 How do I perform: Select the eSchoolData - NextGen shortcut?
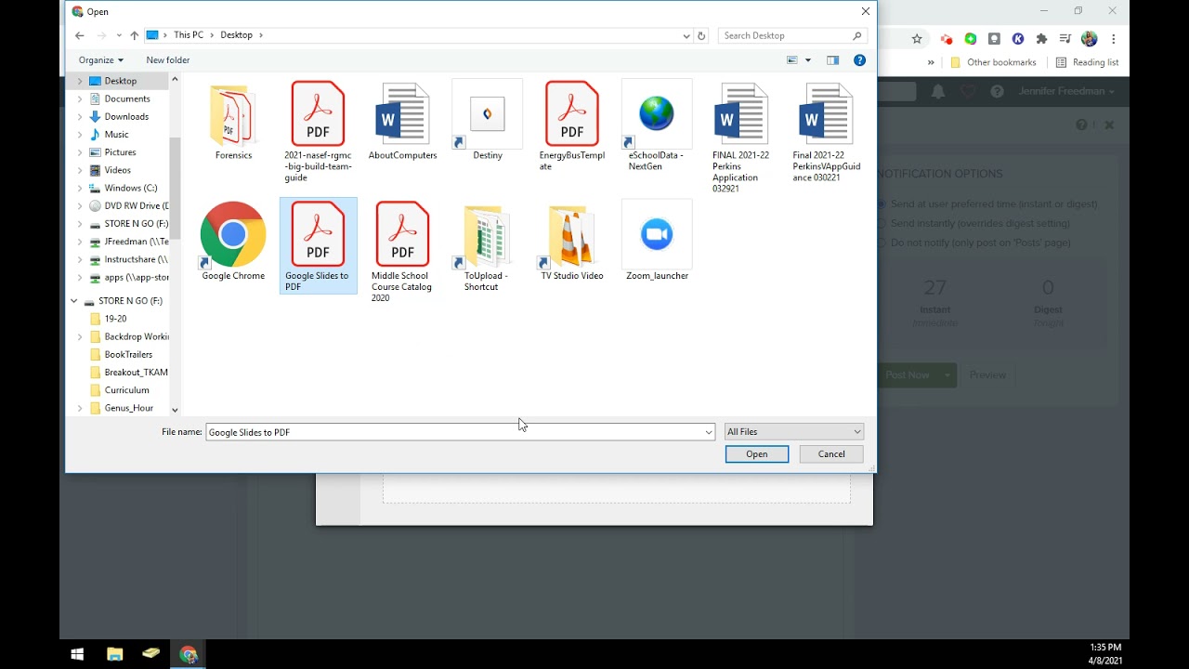click(657, 114)
